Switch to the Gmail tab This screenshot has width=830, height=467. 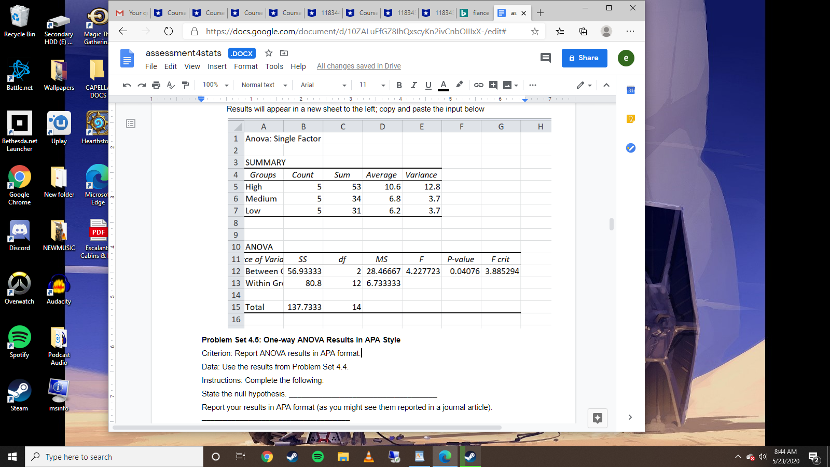point(131,13)
